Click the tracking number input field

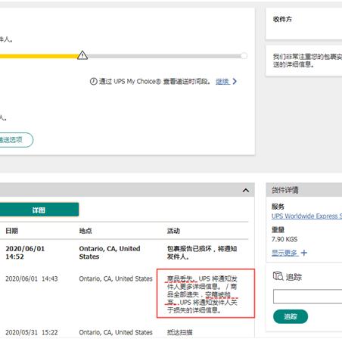click(x=307, y=297)
